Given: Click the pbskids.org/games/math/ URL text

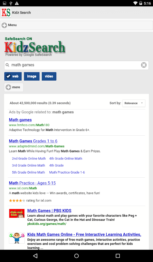Looking at the screenshot, I should click(x=47, y=224).
